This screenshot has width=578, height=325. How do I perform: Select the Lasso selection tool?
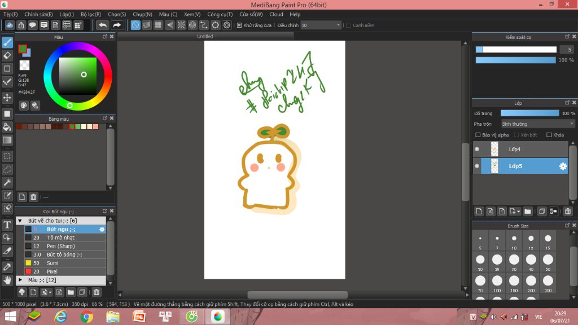click(x=7, y=169)
